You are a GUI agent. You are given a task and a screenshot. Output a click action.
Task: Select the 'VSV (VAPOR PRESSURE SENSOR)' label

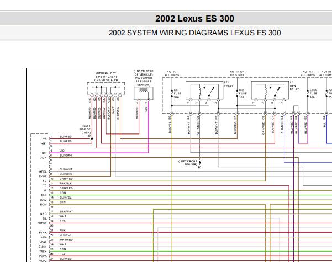pyautogui.click(x=144, y=81)
